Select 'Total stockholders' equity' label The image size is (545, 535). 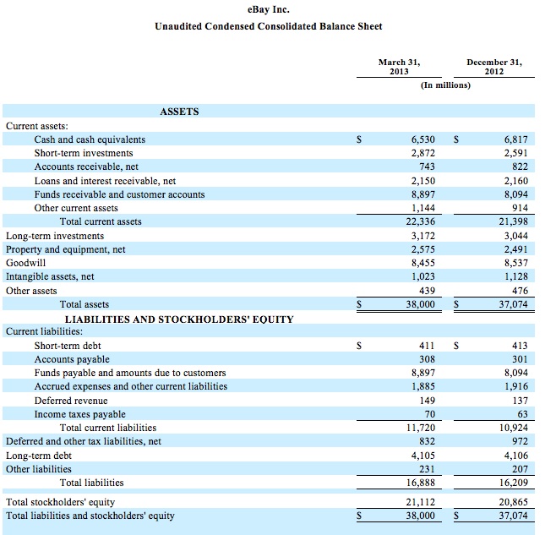[x=60, y=502]
